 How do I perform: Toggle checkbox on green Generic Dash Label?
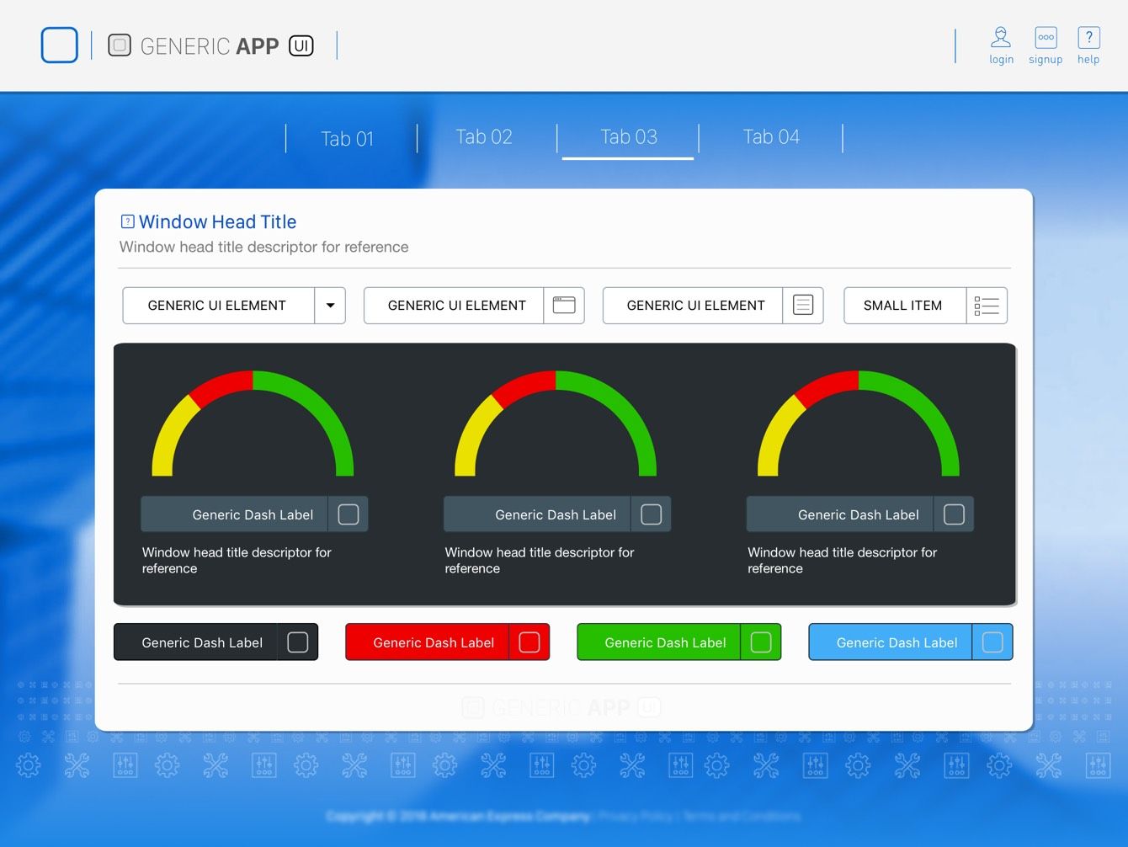point(761,642)
